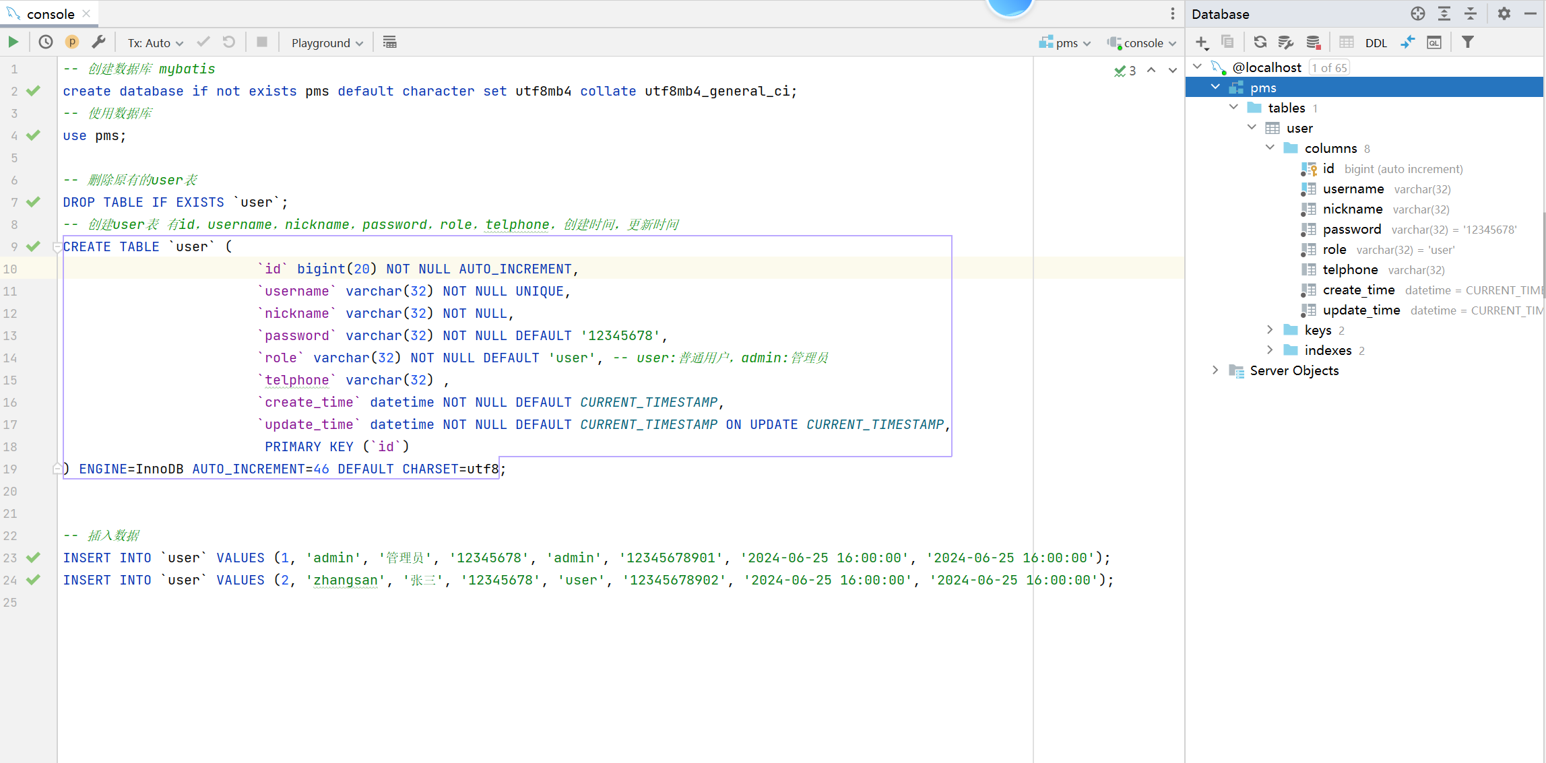Image resolution: width=1546 pixels, height=763 pixels.
Task: Open settings via the wrench icon
Action: tap(99, 42)
